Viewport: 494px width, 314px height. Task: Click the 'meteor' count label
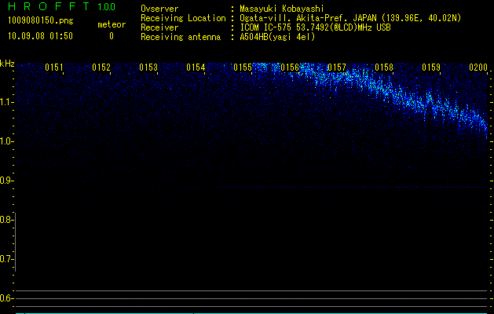(112, 24)
